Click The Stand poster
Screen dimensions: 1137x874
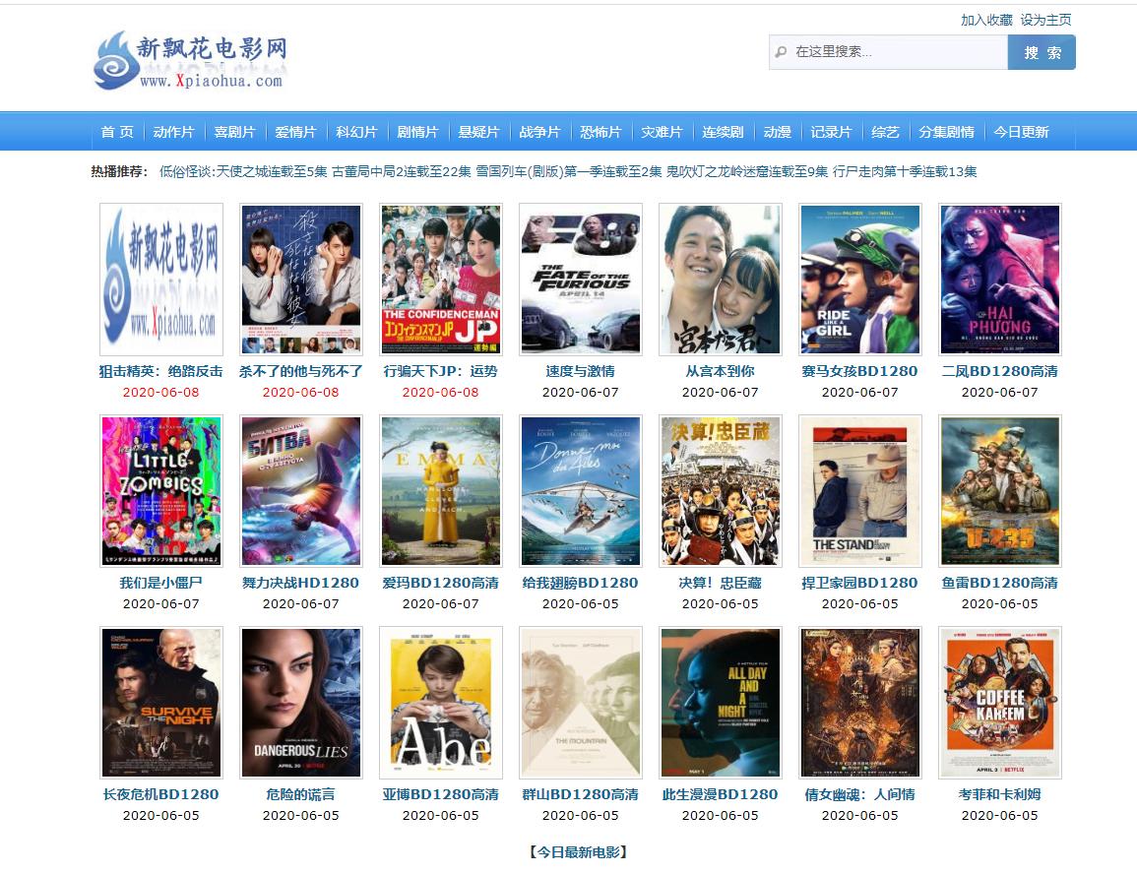(860, 490)
